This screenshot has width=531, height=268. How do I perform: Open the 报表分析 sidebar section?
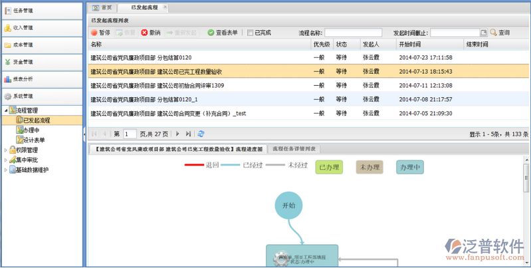coord(42,79)
